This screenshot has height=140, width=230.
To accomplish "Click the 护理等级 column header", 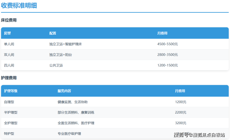I will point(11,91).
